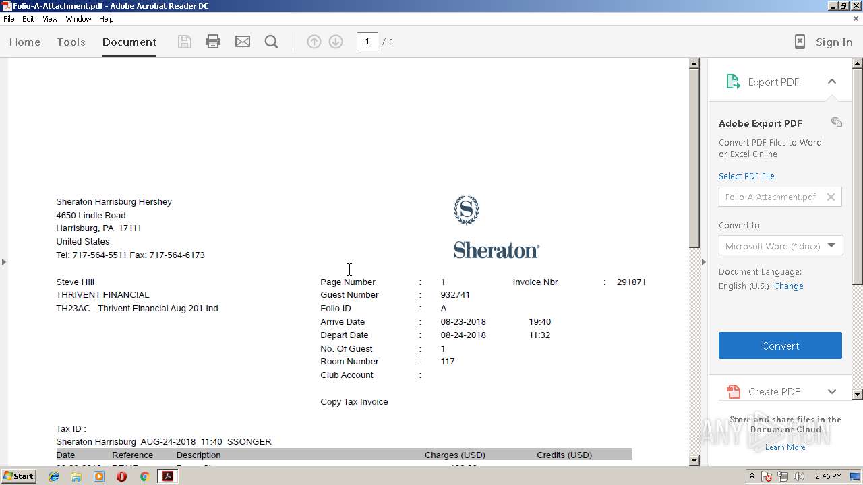Open Internet Explorer from taskbar
The width and height of the screenshot is (863, 485).
pyautogui.click(x=54, y=476)
